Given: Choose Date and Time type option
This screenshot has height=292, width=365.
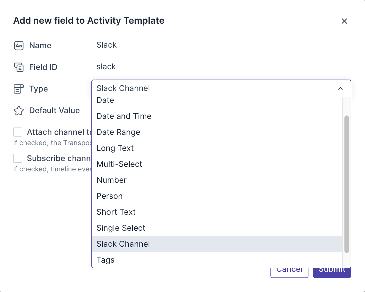Looking at the screenshot, I should [x=124, y=116].
